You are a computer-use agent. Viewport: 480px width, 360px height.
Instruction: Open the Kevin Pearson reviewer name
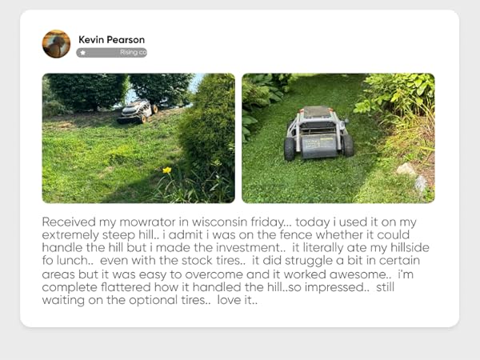click(x=111, y=39)
